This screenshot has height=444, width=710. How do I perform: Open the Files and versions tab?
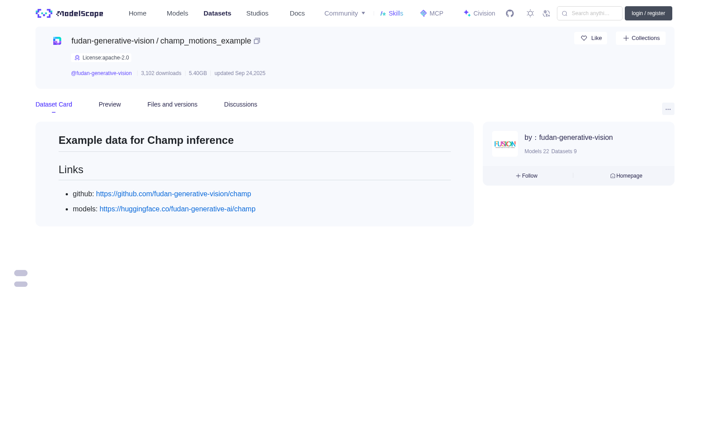172,104
